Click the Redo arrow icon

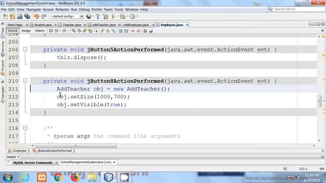click(44, 16)
